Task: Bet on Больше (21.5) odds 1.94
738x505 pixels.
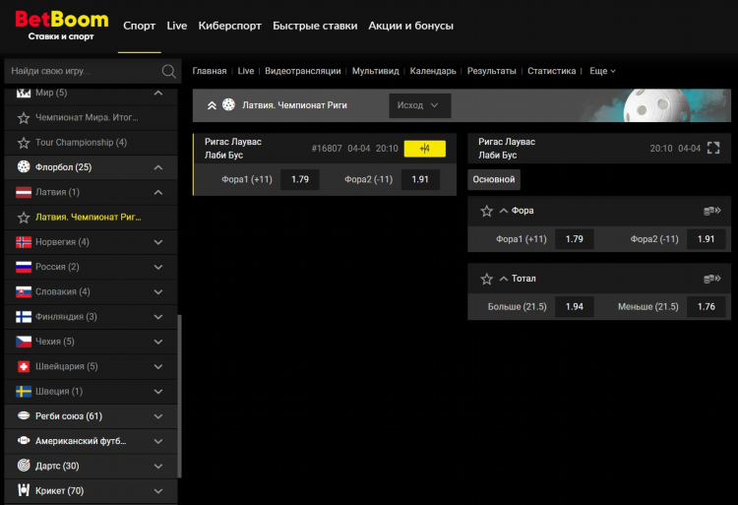Action: tap(575, 307)
